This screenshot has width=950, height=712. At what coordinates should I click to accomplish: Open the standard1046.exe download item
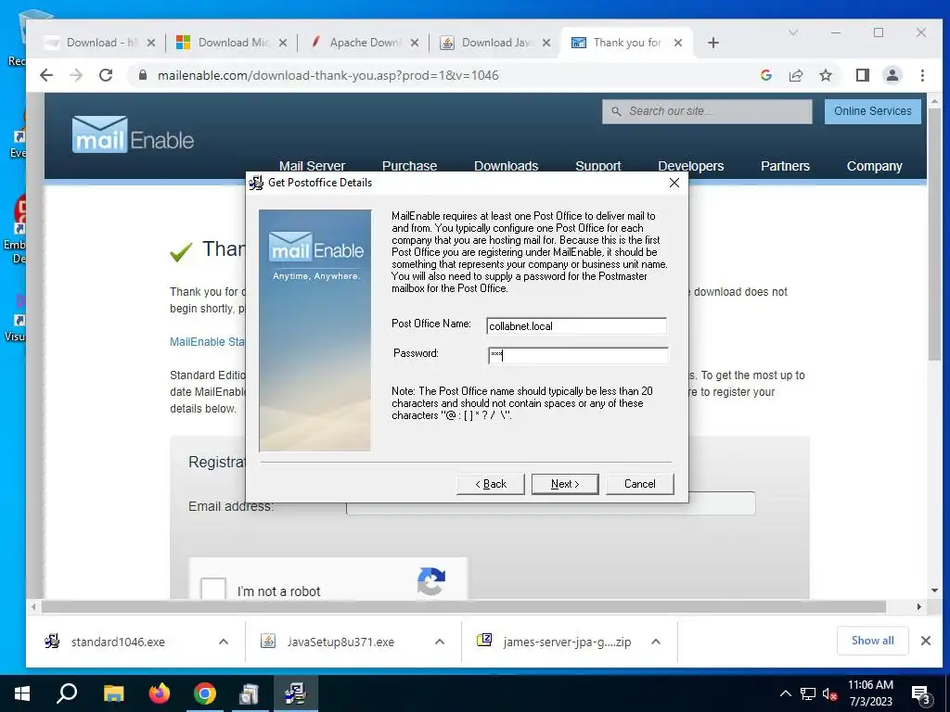click(118, 642)
